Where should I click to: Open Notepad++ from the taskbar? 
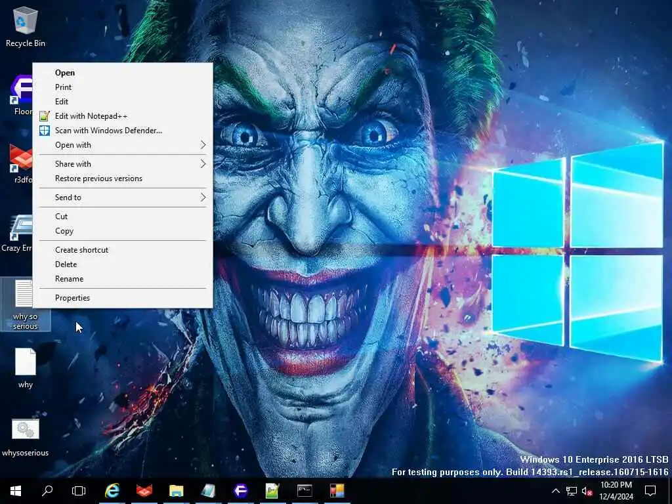pos(272,491)
